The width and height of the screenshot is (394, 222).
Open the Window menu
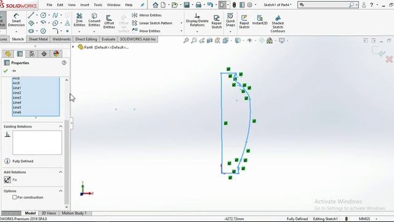click(x=113, y=5)
